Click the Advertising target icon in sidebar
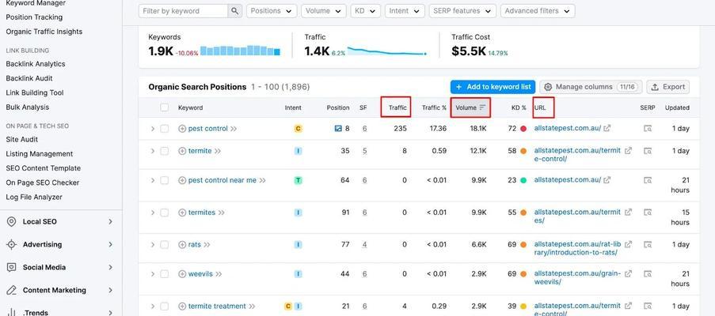 (x=11, y=245)
